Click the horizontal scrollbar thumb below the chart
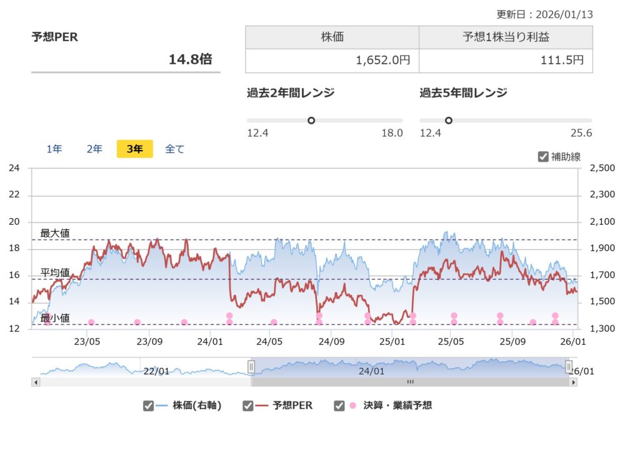The image size is (640, 456). [410, 382]
